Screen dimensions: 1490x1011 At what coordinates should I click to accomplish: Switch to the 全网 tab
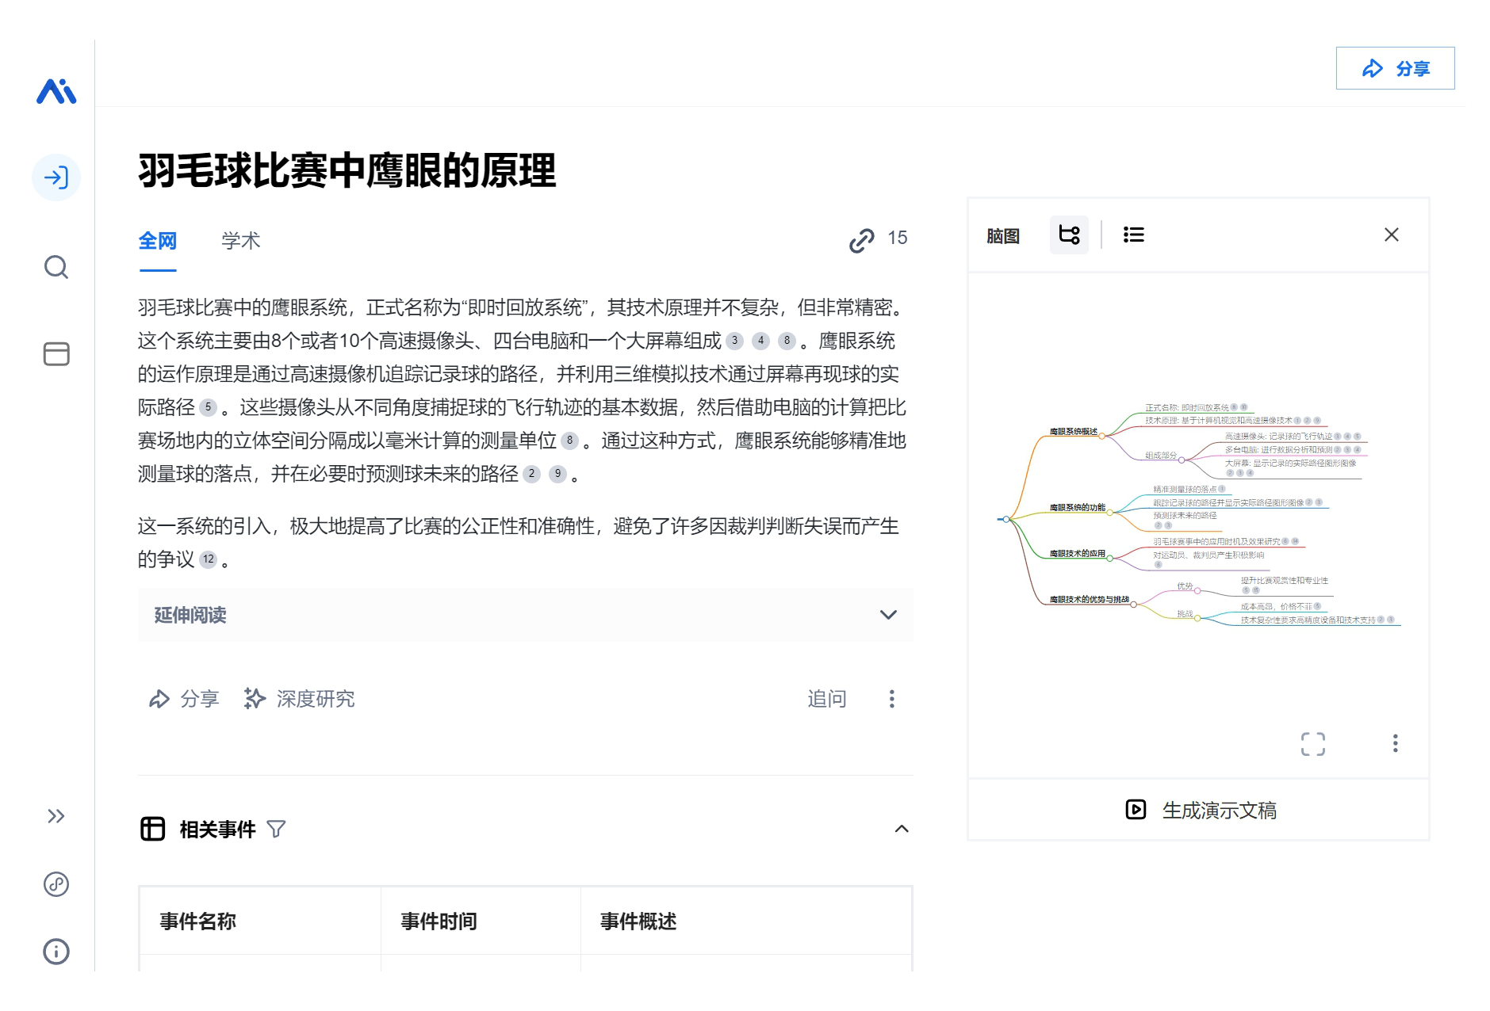pyautogui.click(x=157, y=241)
